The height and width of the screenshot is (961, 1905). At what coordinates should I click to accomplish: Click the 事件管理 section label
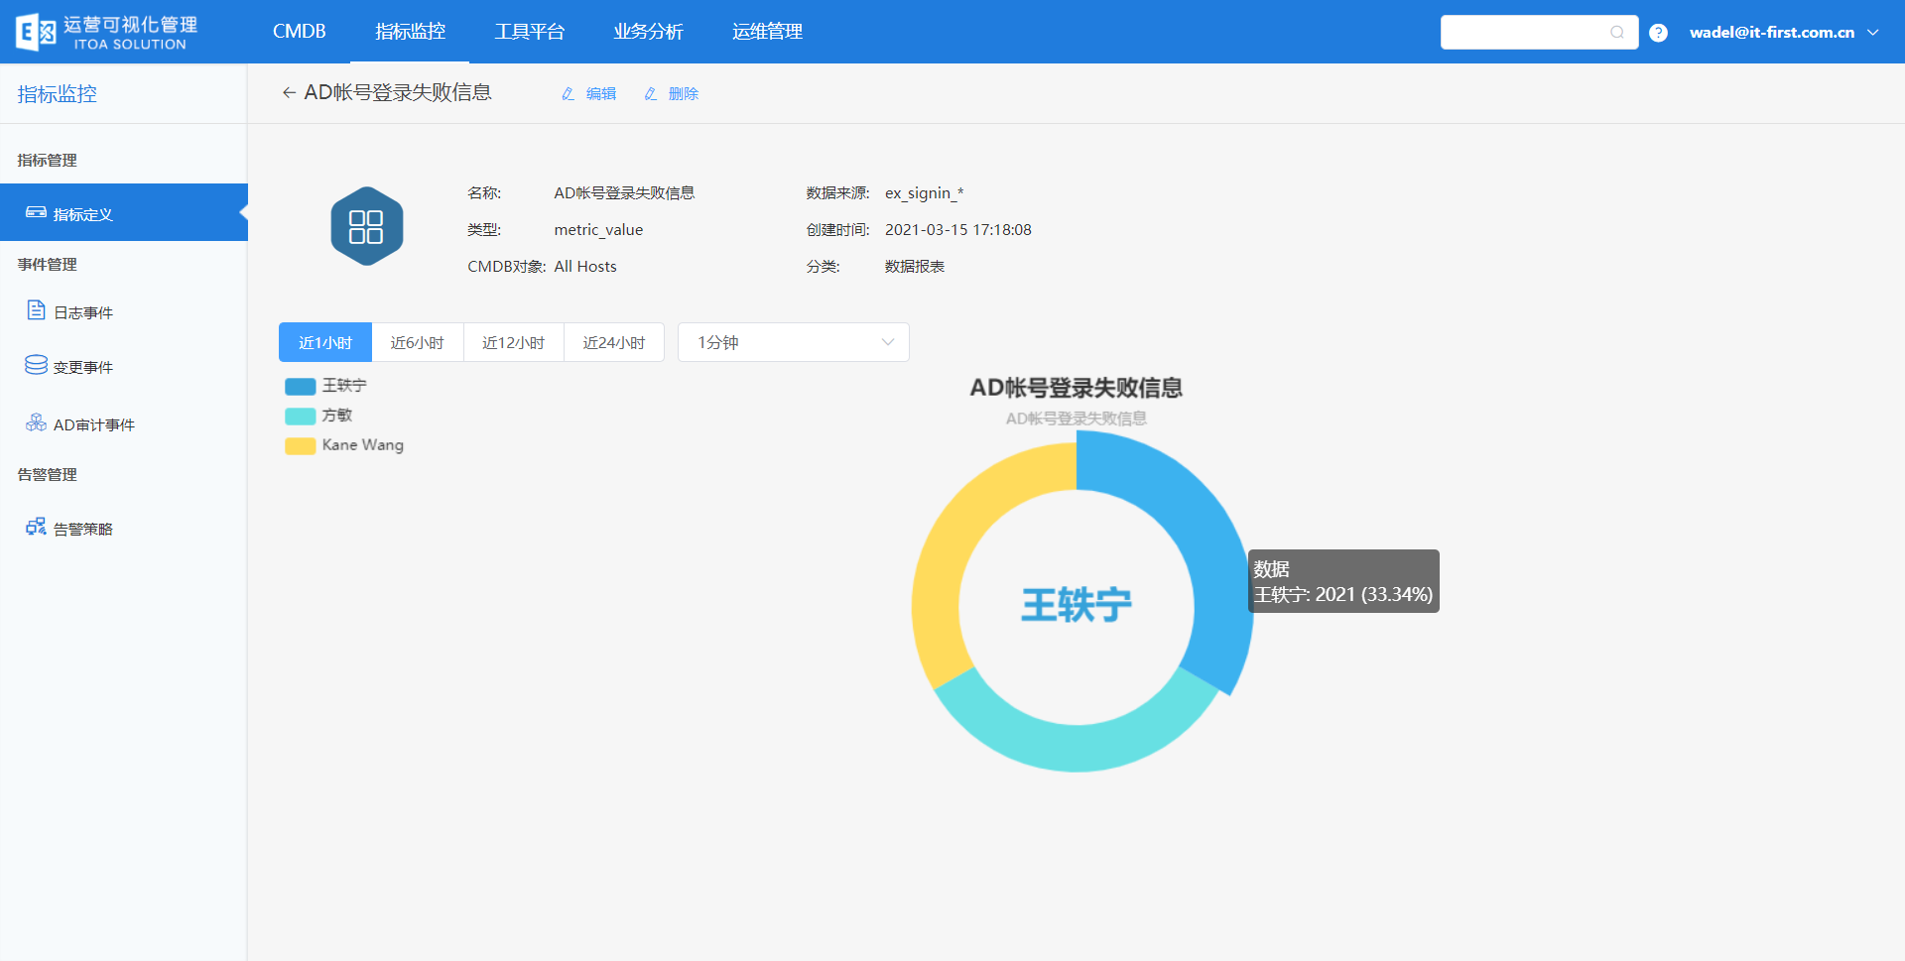[48, 264]
